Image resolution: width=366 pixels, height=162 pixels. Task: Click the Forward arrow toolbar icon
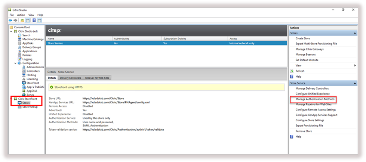(15, 21)
